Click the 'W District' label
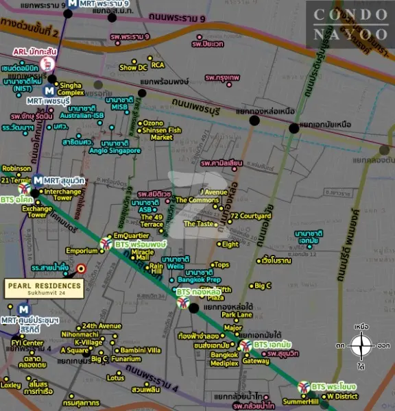Screen dimensions: 395x411 [x=342, y=397]
